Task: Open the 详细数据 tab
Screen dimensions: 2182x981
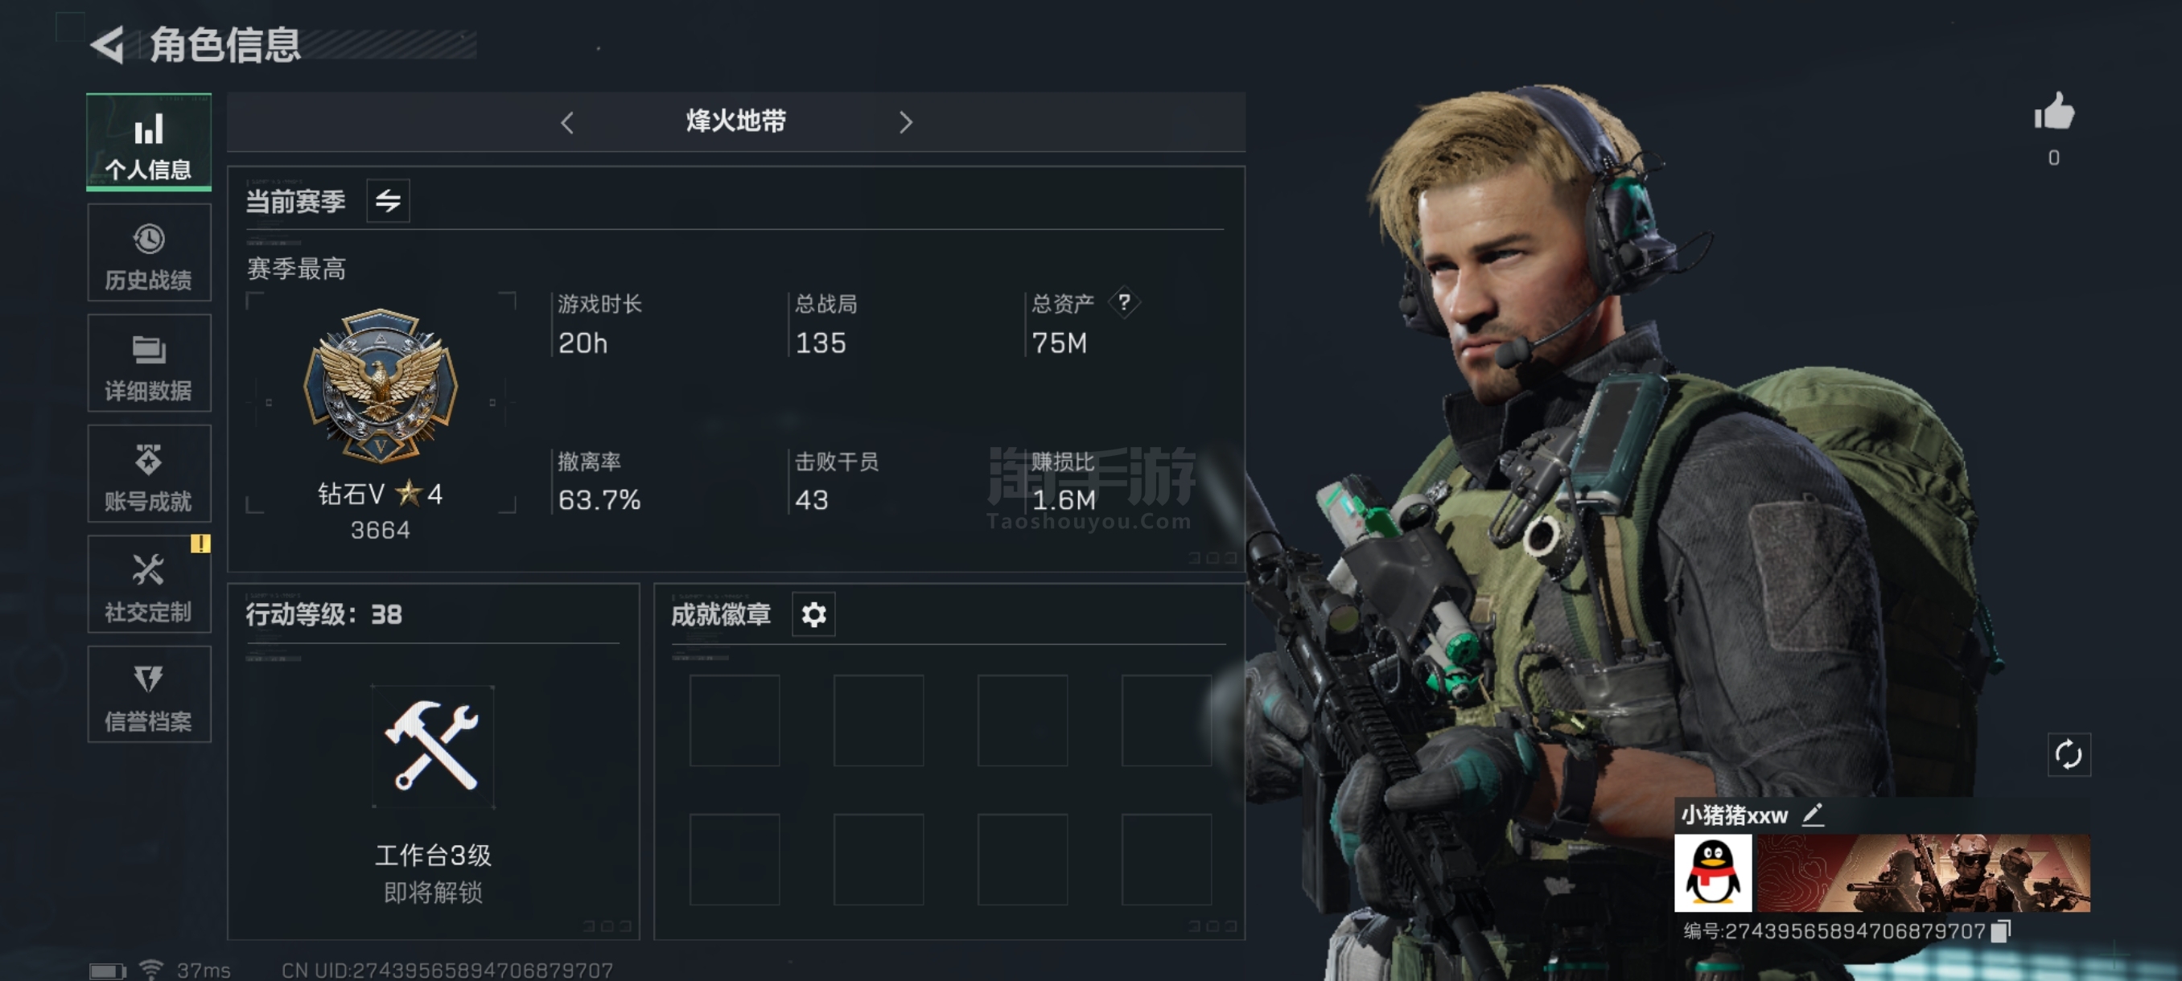Action: tap(149, 363)
